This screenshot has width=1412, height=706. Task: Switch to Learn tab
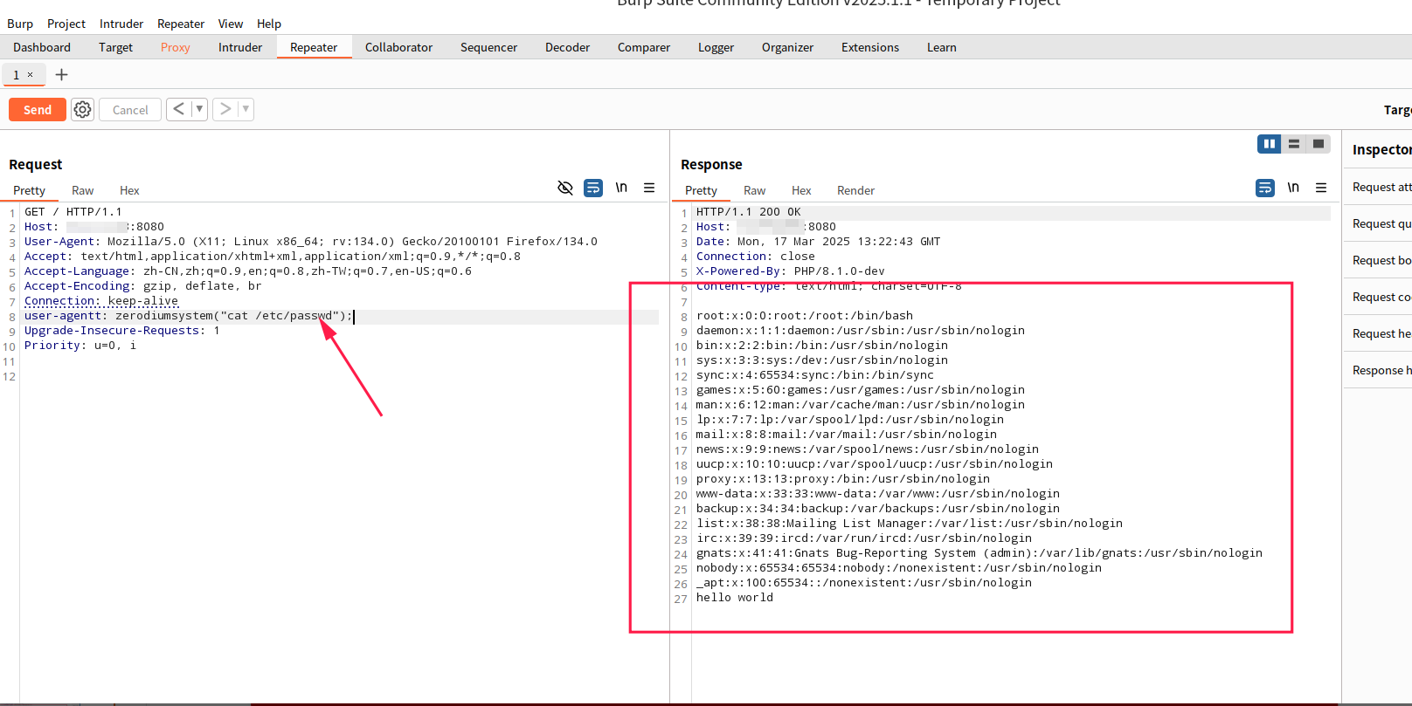(942, 47)
